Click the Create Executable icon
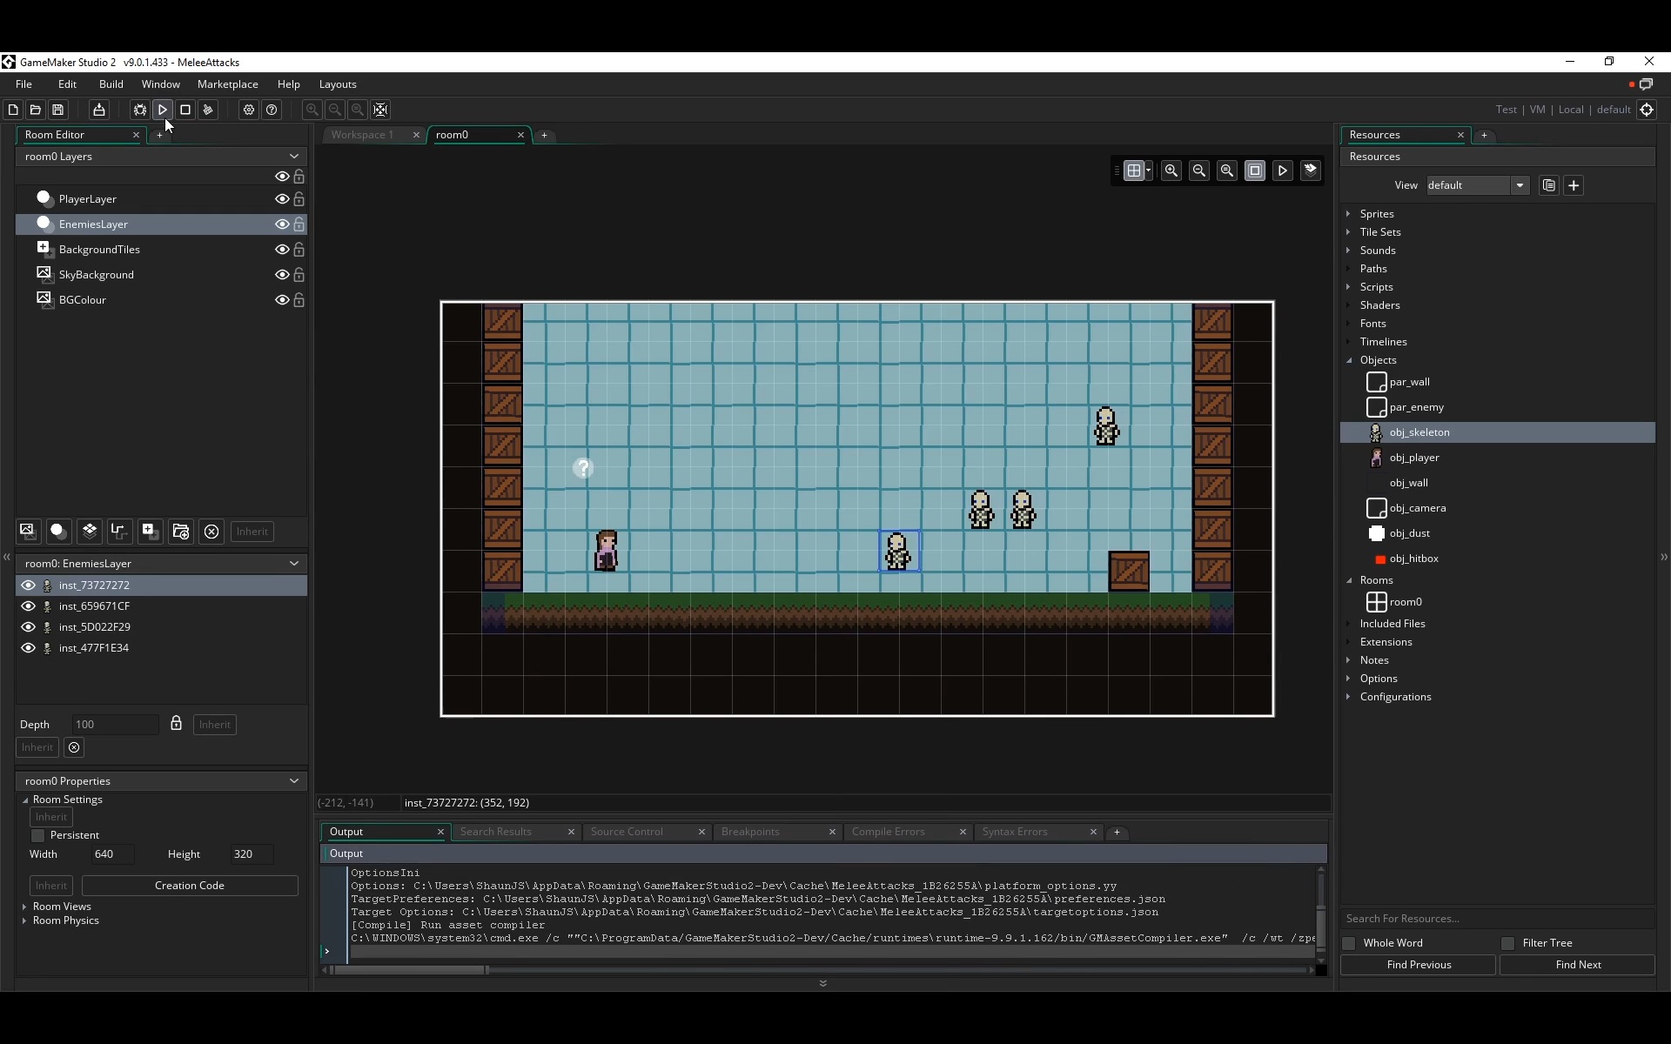Viewport: 1671px width, 1044px height. [99, 110]
